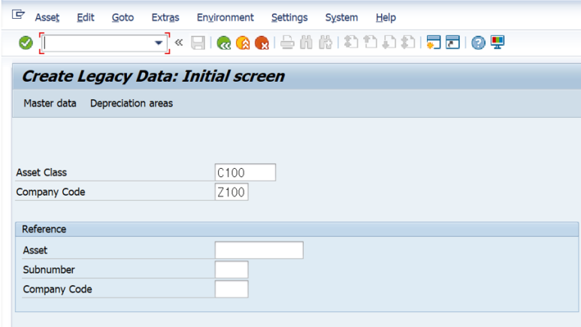581x327 pixels.
Task: Click the green Enter checkmark icon
Action: pos(26,43)
